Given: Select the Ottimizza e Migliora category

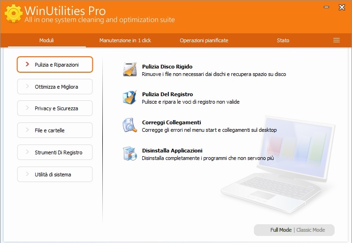Looking at the screenshot, I should 55,87.
